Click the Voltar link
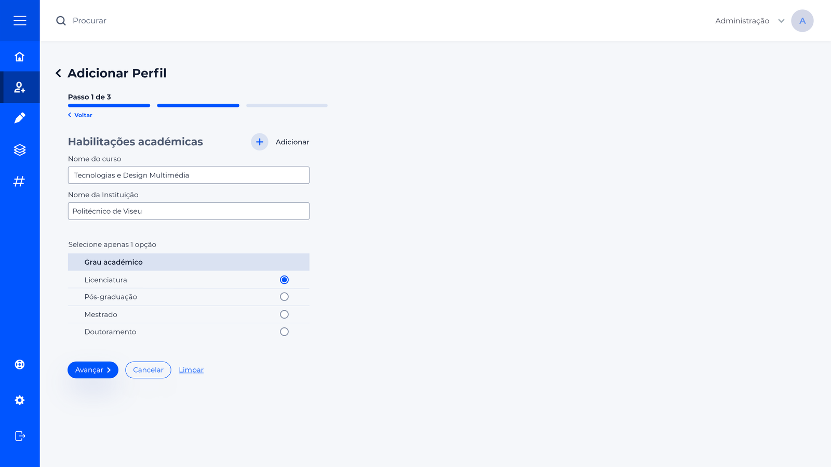 click(81, 115)
